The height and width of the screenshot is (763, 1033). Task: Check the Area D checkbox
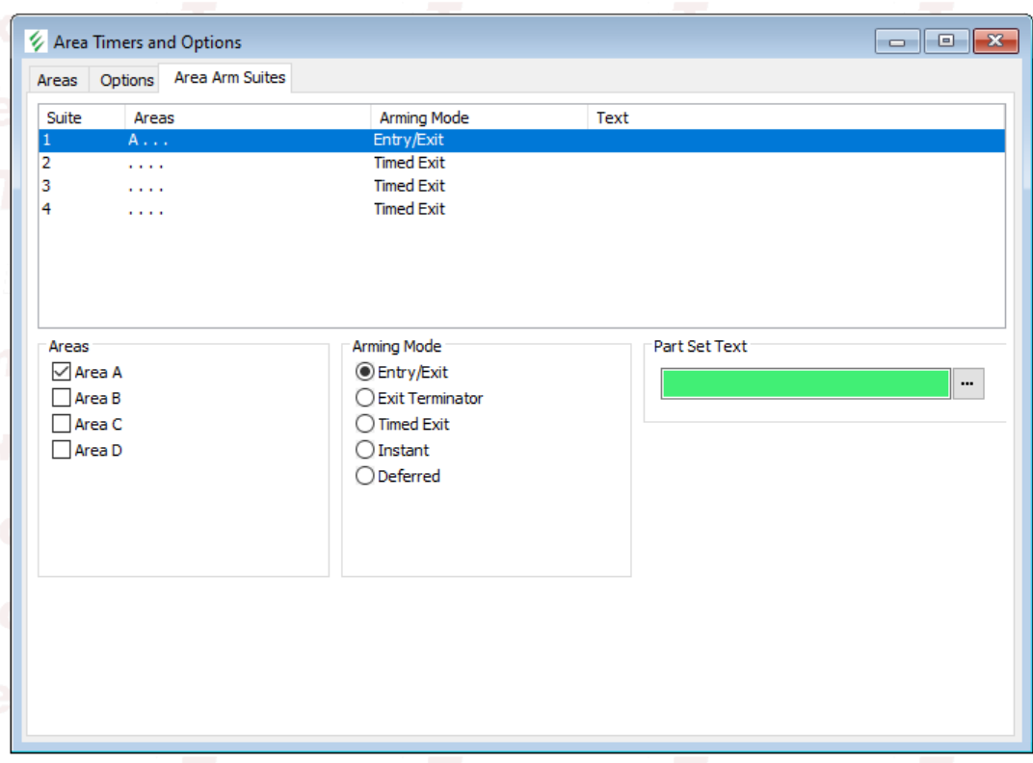pos(62,450)
